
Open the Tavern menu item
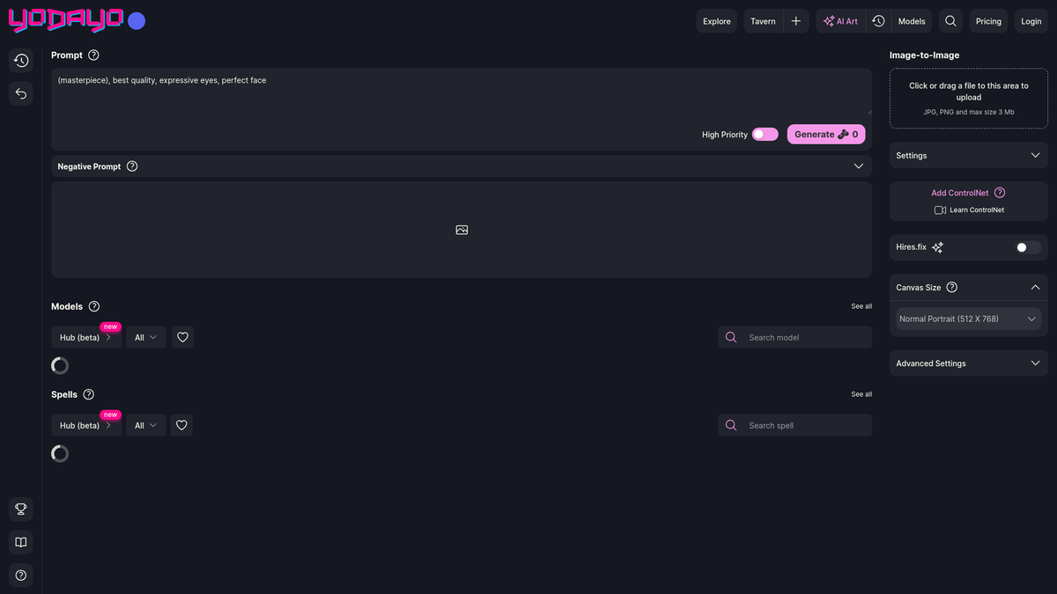763,20
